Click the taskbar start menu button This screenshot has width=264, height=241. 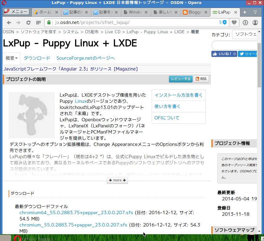[6, 238]
